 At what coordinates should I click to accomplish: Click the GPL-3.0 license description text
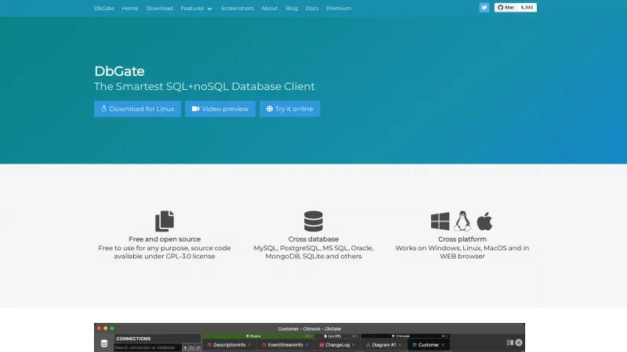[x=165, y=252]
